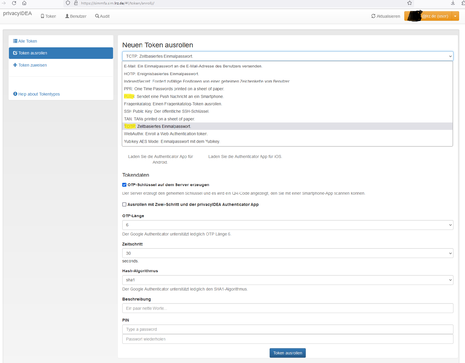Bookmark page with the star icon
This screenshot has width=465, height=363.
409,3
